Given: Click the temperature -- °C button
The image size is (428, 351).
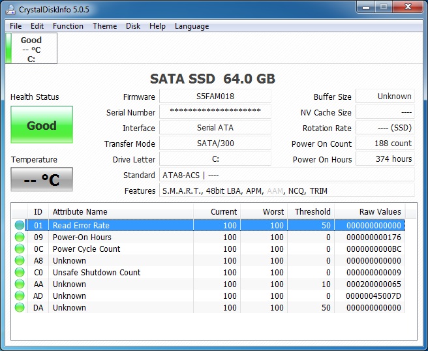Looking at the screenshot, I should point(42,179).
